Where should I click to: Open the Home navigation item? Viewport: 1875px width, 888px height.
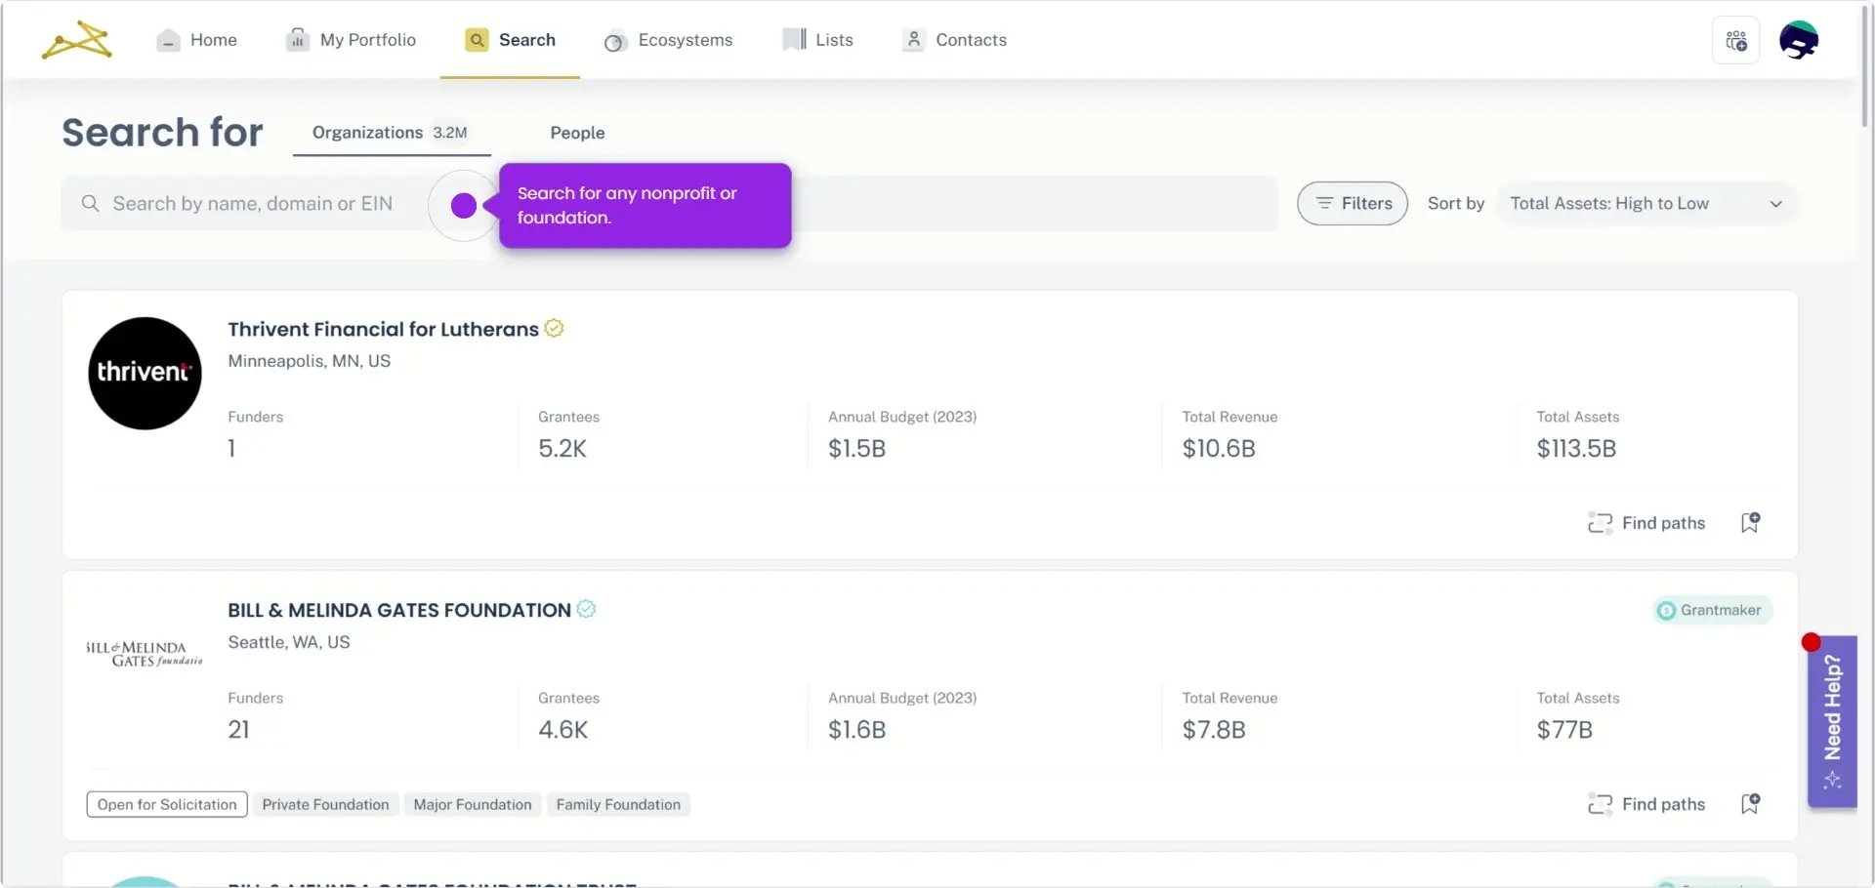tap(197, 40)
